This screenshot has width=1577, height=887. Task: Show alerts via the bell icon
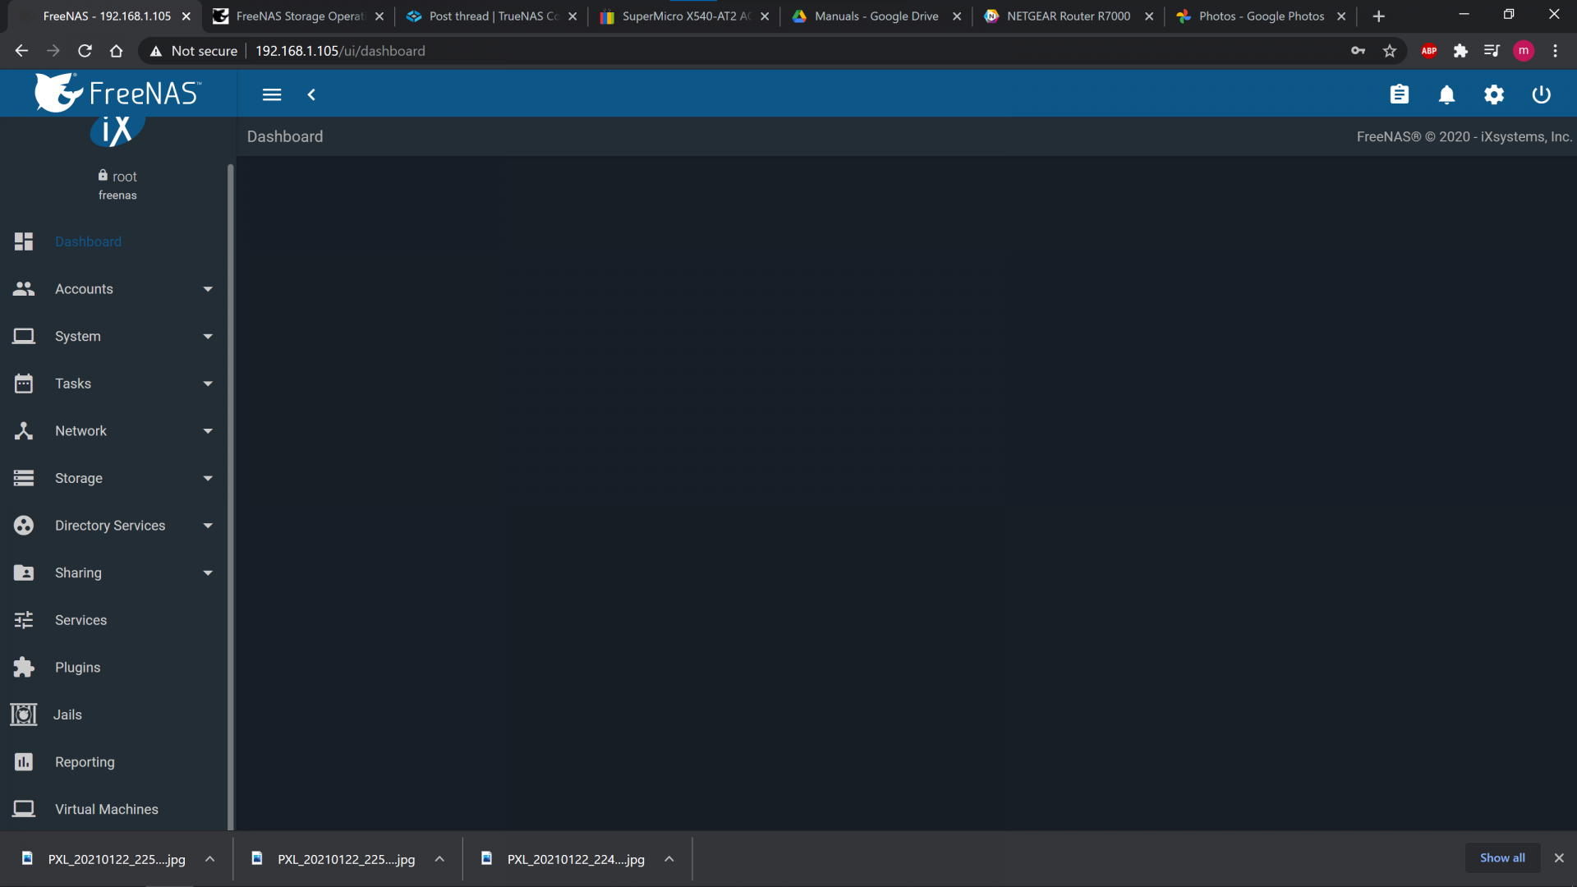point(1447,94)
